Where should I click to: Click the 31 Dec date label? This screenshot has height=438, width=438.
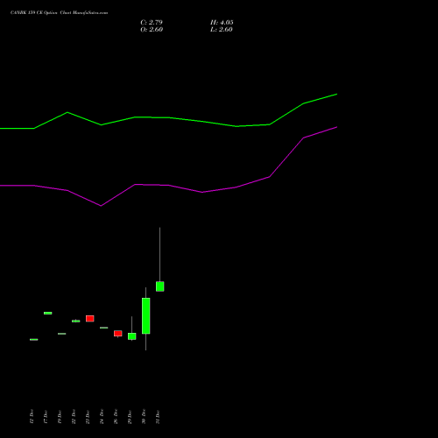[x=158, y=417]
